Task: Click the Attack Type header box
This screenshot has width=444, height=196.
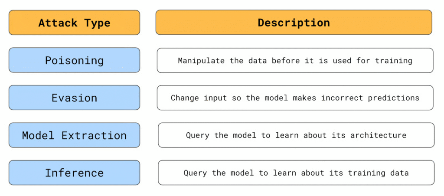Action: pos(74,23)
